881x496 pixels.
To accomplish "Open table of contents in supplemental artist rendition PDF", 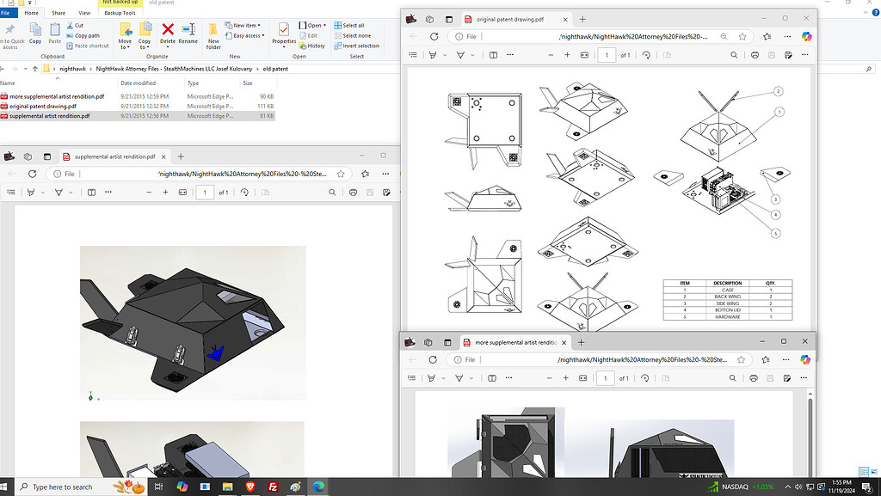I will [11, 193].
